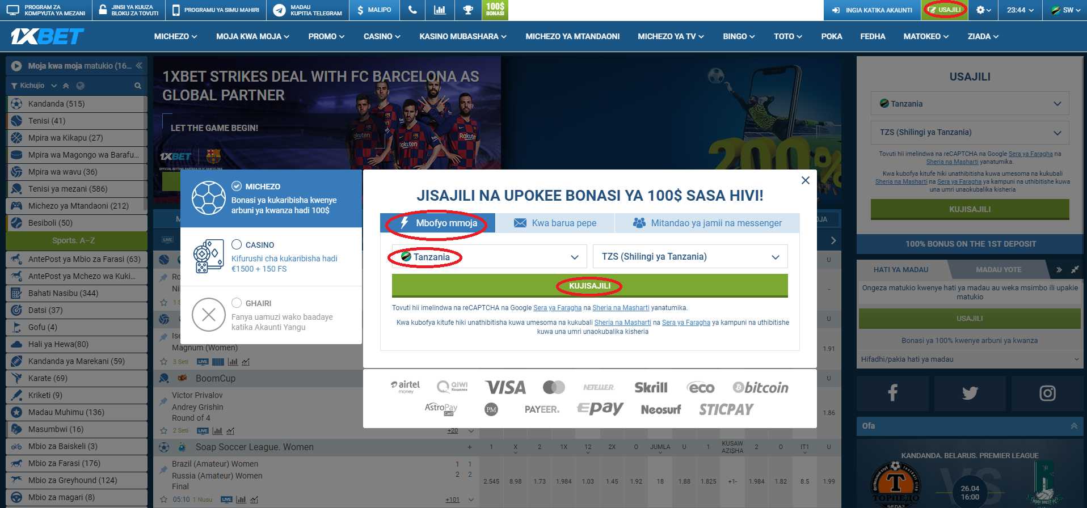
Task: Open the Facebook social link
Action: click(x=892, y=392)
